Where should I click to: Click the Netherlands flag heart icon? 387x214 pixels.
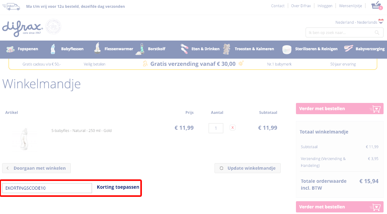(381, 22)
